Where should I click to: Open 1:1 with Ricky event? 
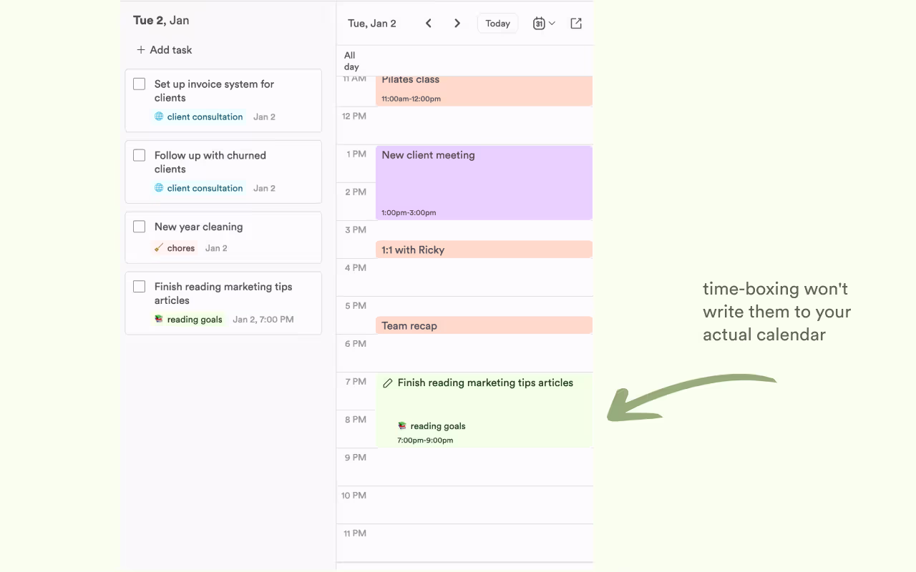click(484, 250)
